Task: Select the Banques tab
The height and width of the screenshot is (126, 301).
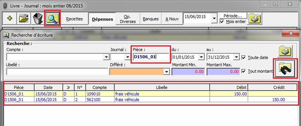Action: [150, 19]
